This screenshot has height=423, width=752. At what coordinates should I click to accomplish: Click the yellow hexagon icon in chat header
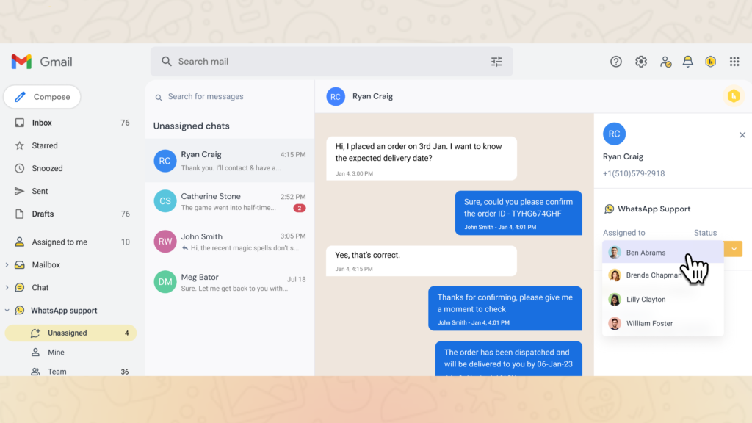[733, 96]
